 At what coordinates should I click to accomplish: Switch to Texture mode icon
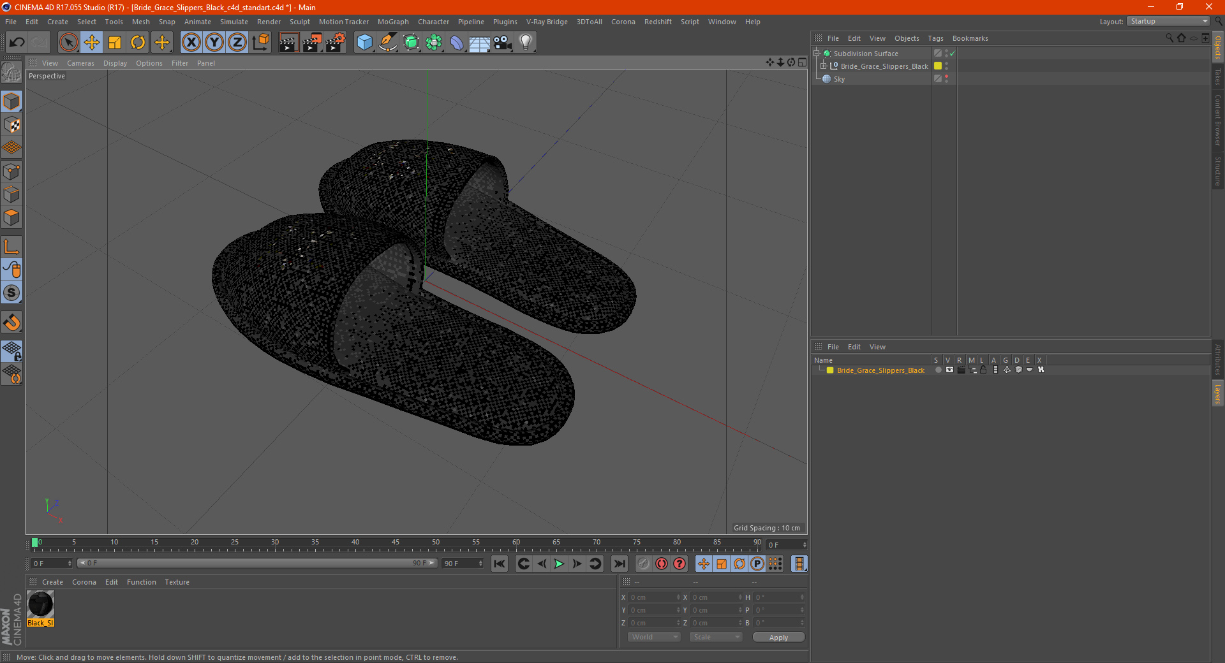coord(11,125)
